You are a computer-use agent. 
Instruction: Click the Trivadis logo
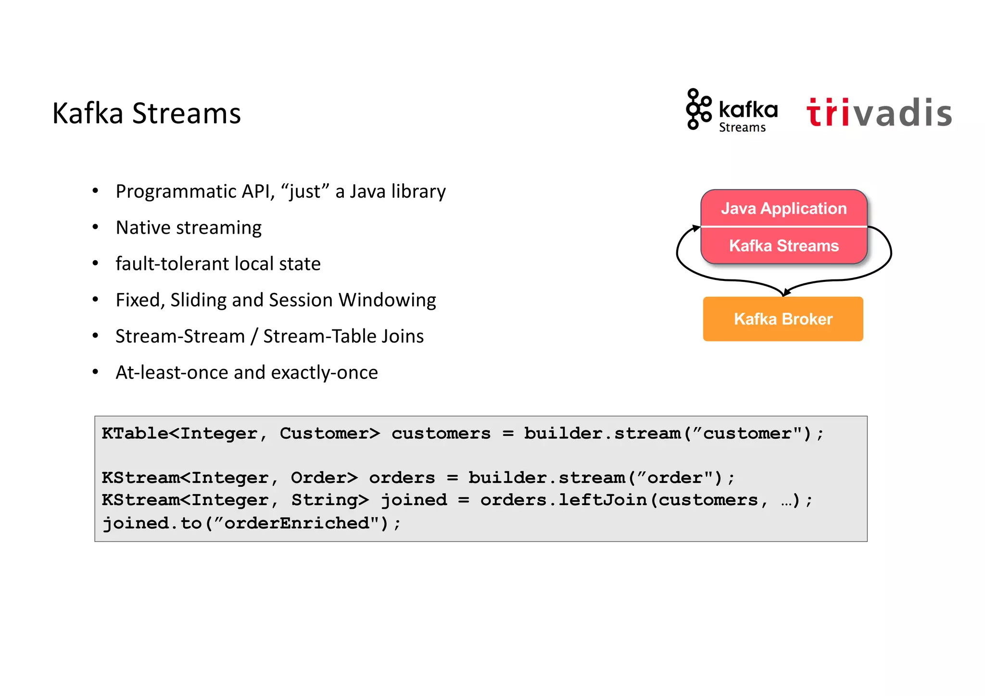coord(879,113)
